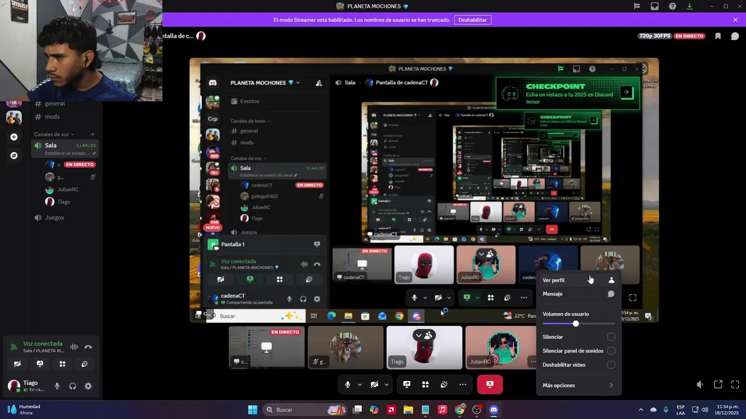Click Deshabilitar in Streamer mode banner

[473, 20]
